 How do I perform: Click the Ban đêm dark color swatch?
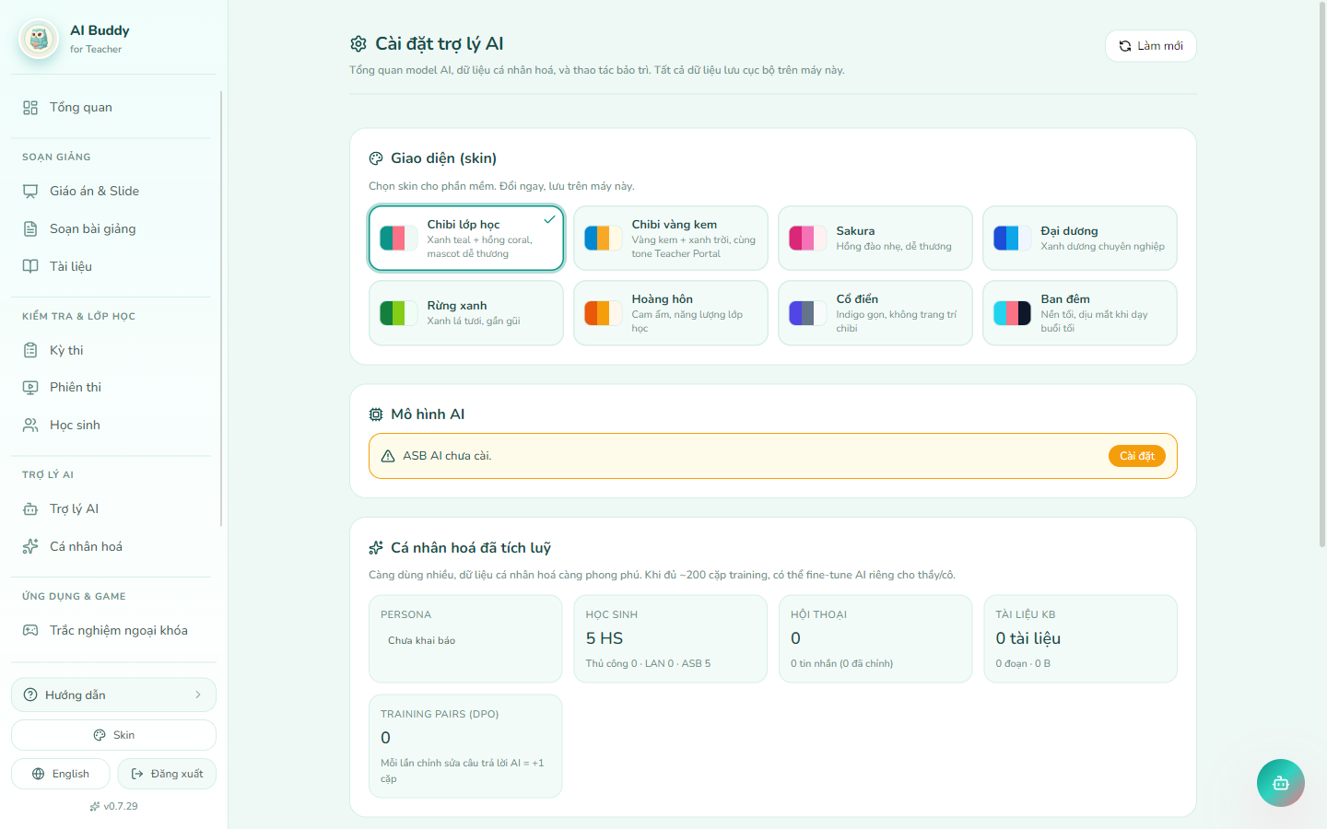1012,313
